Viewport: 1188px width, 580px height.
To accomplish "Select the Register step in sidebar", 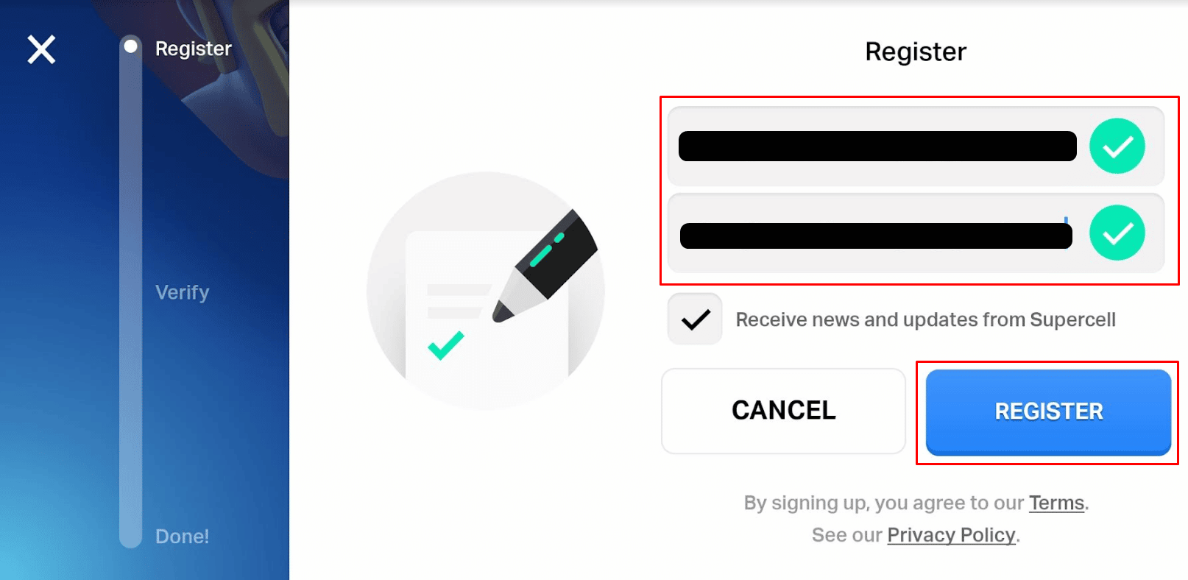I will click(x=194, y=49).
